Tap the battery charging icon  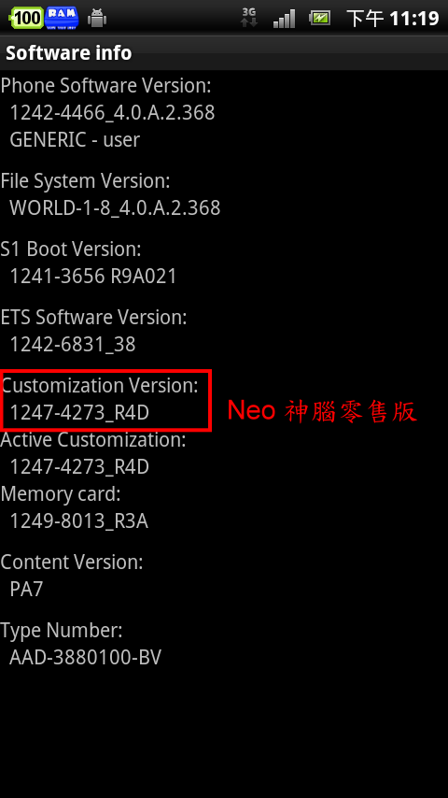320,19
